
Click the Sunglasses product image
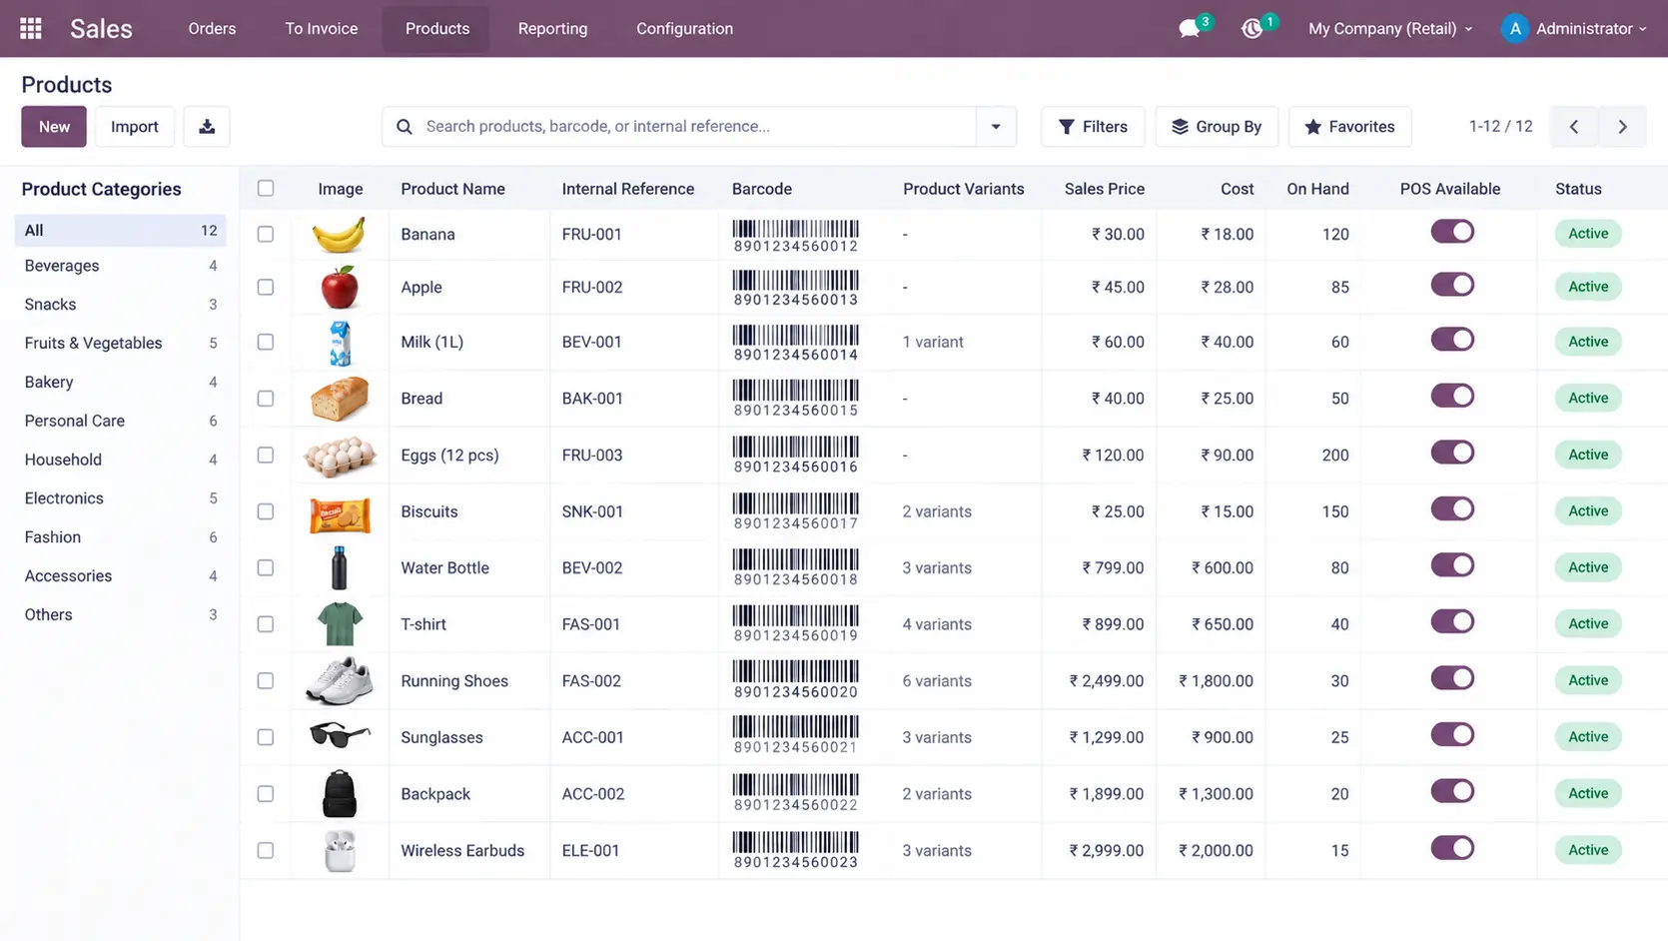coord(340,736)
